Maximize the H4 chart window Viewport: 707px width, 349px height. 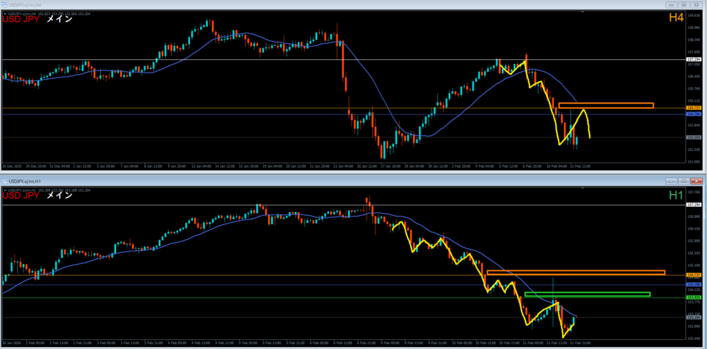pos(683,4)
